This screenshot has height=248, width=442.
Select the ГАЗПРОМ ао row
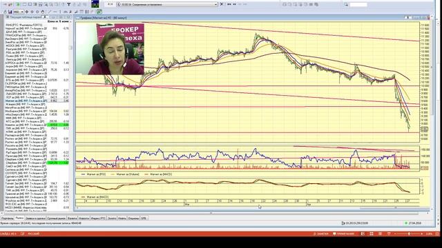point(37,83)
